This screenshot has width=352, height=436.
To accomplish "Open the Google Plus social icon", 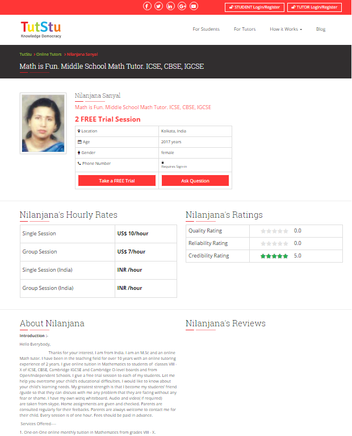I will (x=182, y=6).
